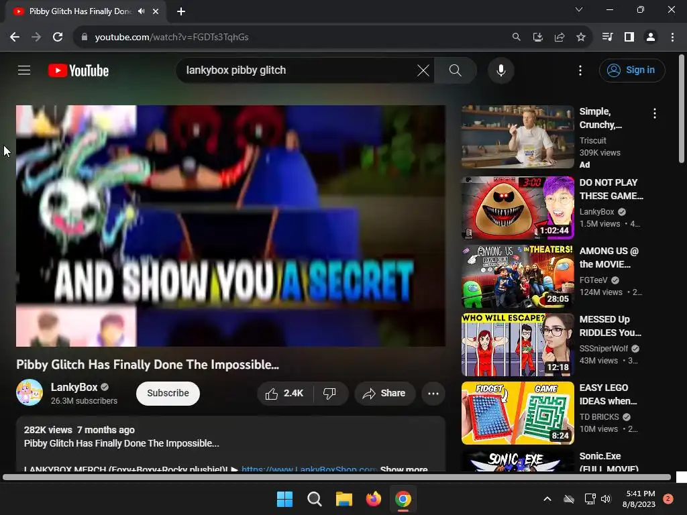Open a new Chrome tab
The width and height of the screenshot is (687, 515).
pyautogui.click(x=181, y=11)
